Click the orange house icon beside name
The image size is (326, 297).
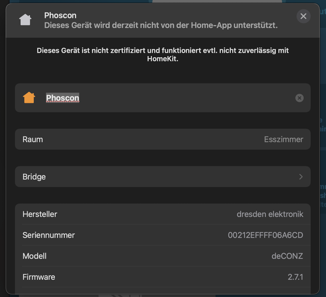click(29, 98)
